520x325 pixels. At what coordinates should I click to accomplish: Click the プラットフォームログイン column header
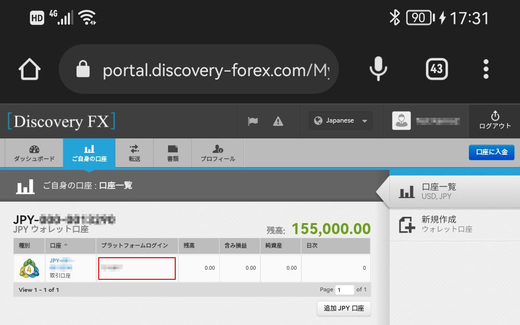coord(137,246)
